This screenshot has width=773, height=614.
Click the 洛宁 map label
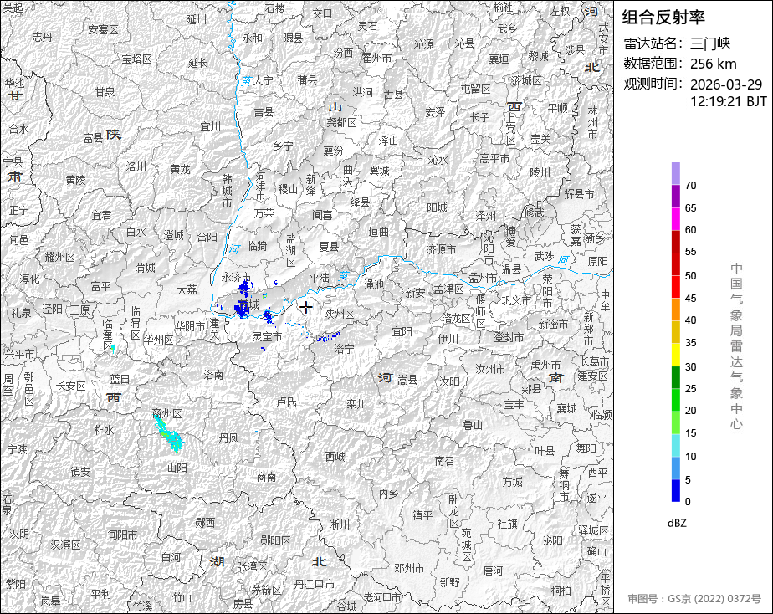click(x=344, y=349)
